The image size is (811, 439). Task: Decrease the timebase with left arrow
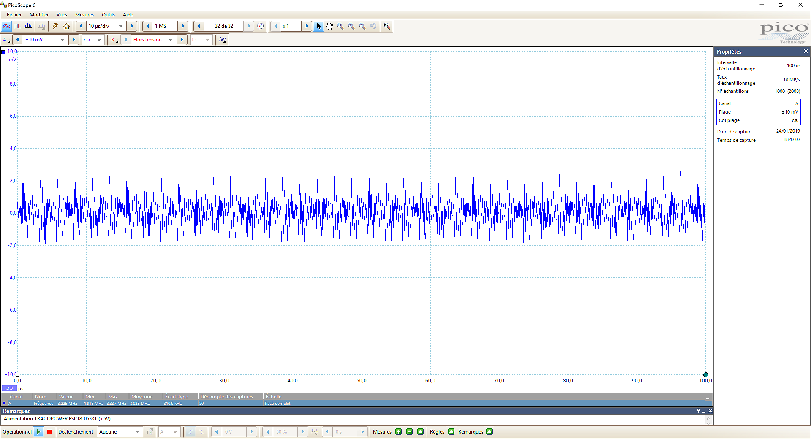[81, 26]
